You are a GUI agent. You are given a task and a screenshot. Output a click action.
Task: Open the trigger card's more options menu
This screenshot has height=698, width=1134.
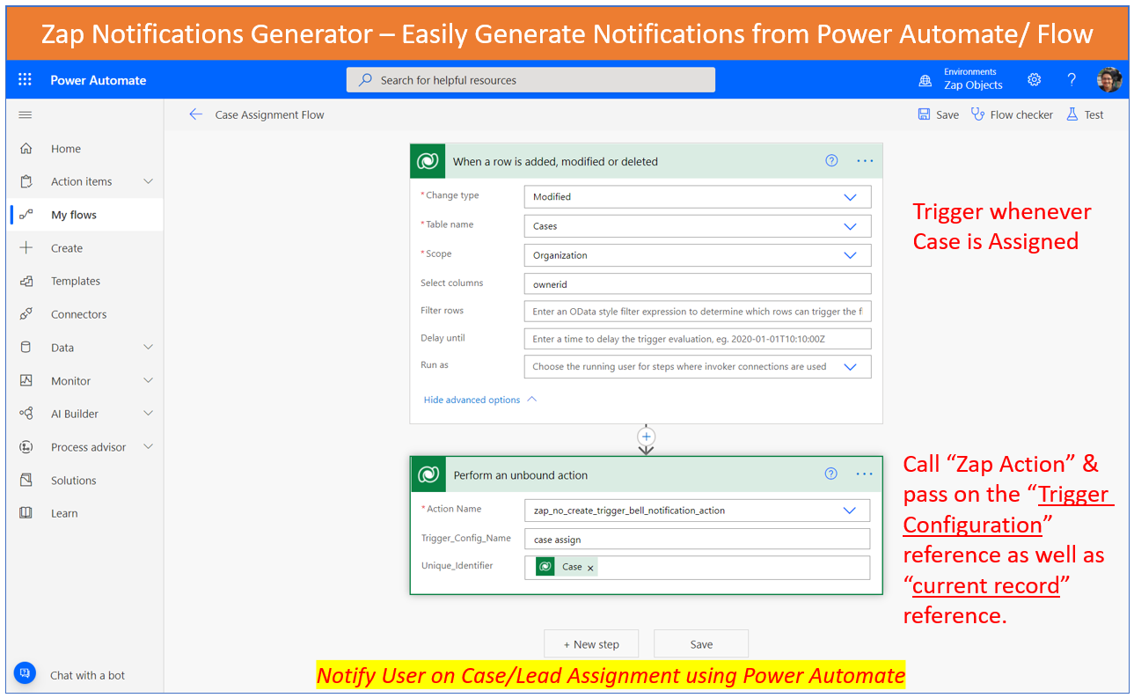click(x=865, y=161)
